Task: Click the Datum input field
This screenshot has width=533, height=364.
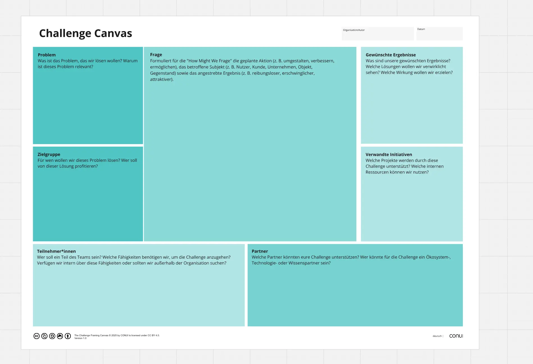Action: (439, 34)
